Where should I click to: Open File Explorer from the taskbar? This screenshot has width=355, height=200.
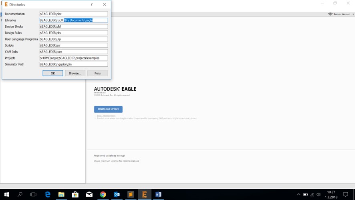61,194
